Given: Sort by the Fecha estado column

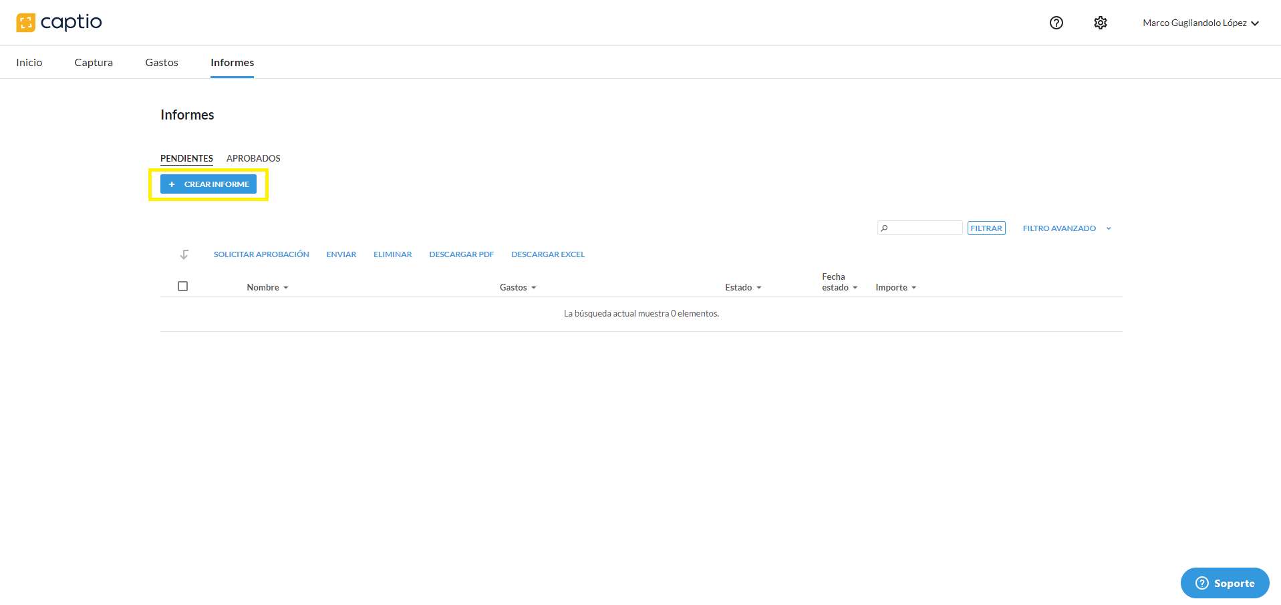Looking at the screenshot, I should (x=839, y=282).
